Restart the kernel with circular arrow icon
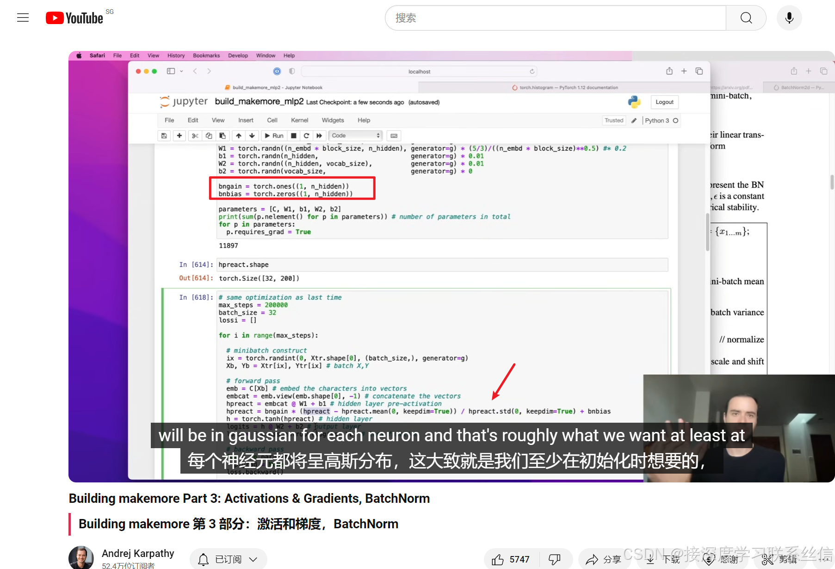 (306, 136)
